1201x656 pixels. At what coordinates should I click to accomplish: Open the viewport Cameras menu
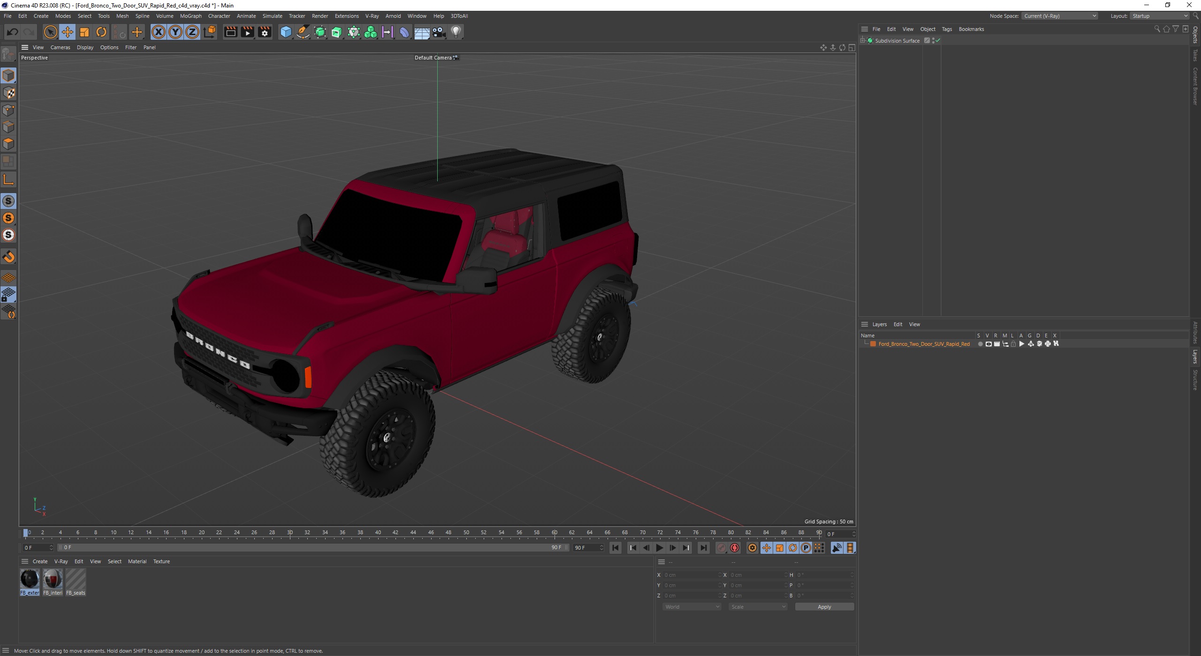point(60,47)
